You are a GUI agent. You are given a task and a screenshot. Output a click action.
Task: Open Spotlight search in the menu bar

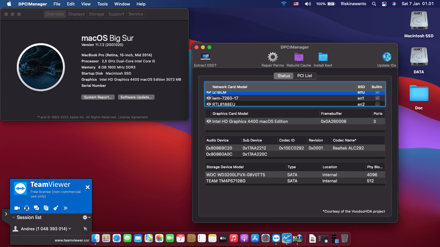[x=374, y=4]
